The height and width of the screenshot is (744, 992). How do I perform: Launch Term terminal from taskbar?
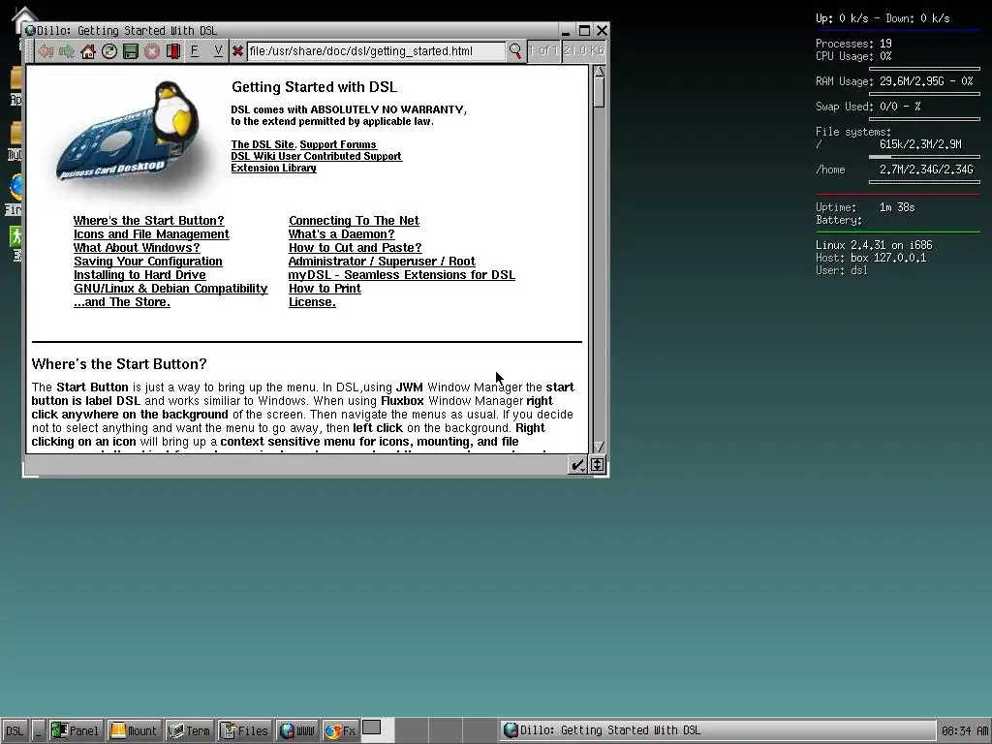(189, 730)
